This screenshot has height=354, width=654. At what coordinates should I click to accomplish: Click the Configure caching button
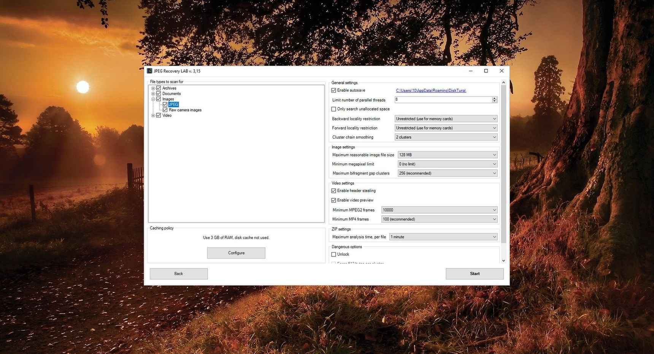236,253
